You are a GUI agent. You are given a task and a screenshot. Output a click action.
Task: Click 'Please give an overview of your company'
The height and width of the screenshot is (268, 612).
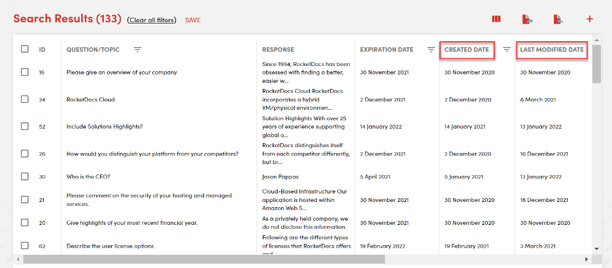(x=122, y=72)
